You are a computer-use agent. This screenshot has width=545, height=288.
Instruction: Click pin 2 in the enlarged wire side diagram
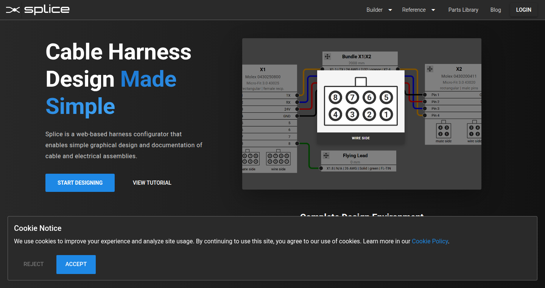(x=369, y=114)
